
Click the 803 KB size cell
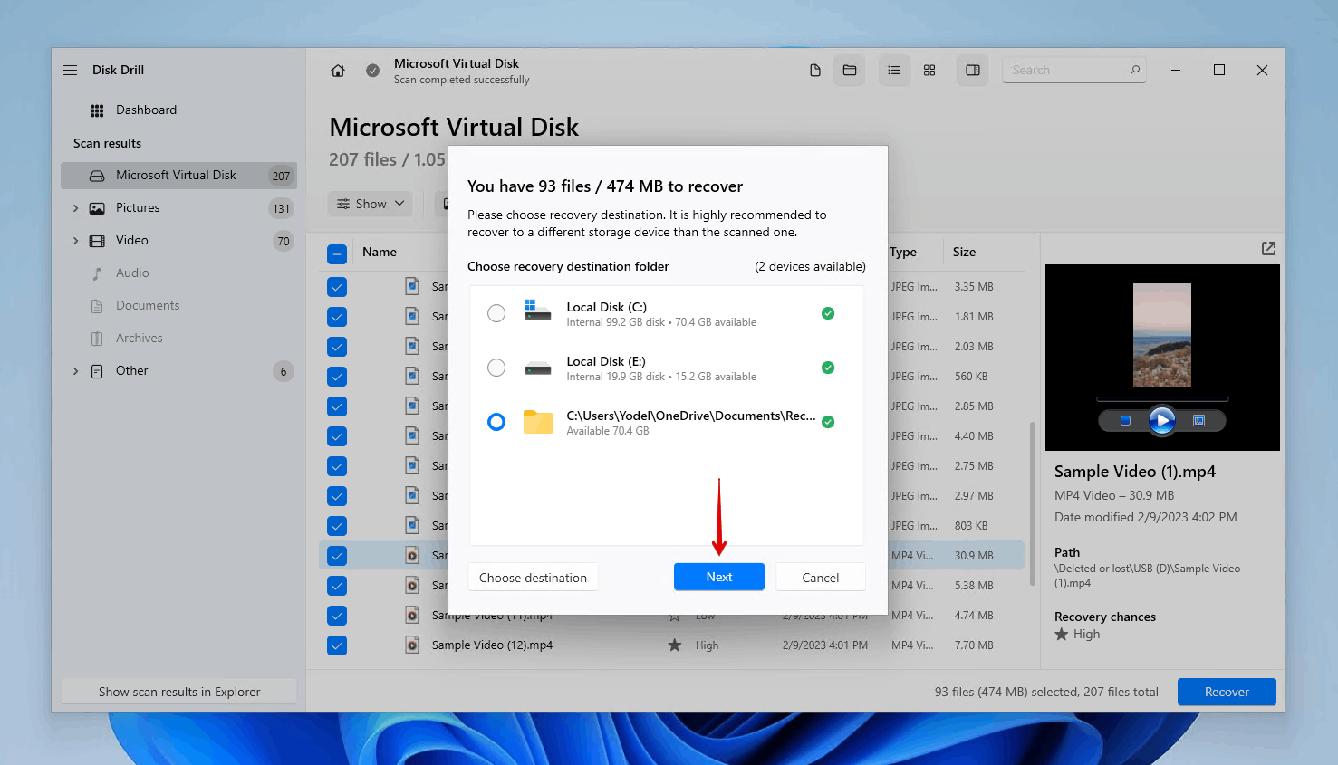tap(971, 526)
